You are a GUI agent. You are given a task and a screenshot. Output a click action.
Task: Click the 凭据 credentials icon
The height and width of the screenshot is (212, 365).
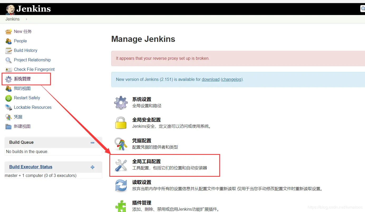tap(9, 117)
